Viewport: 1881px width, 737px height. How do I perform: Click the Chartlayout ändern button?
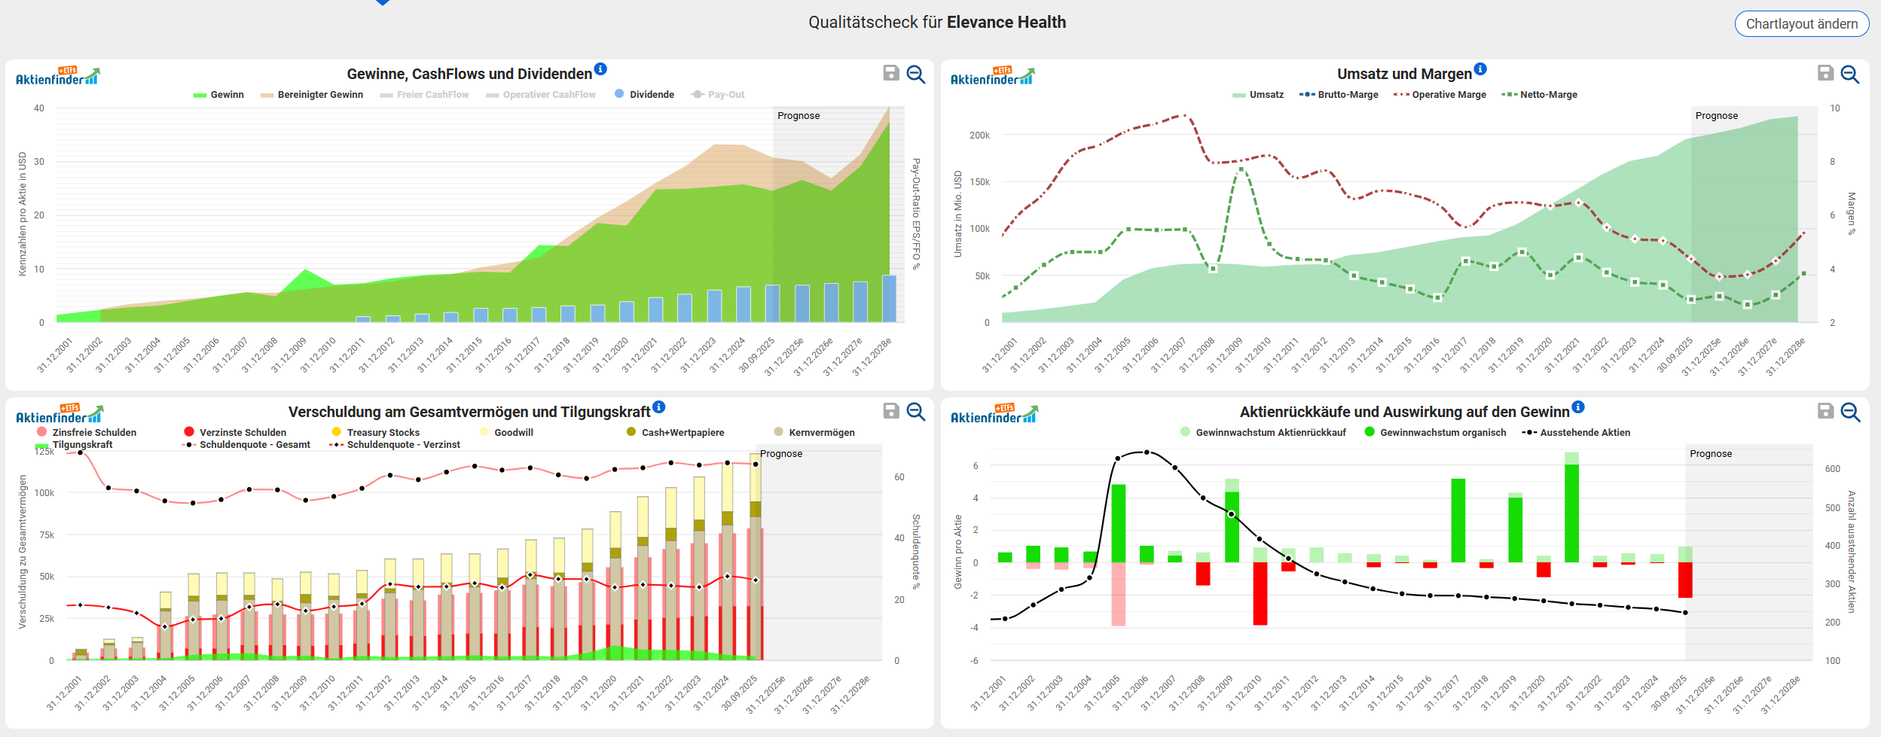pos(1801,24)
